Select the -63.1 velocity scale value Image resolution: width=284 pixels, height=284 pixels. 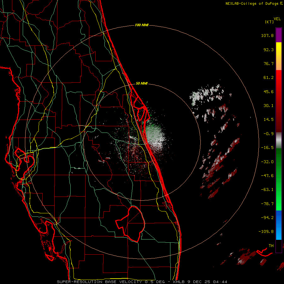pyautogui.click(x=267, y=190)
